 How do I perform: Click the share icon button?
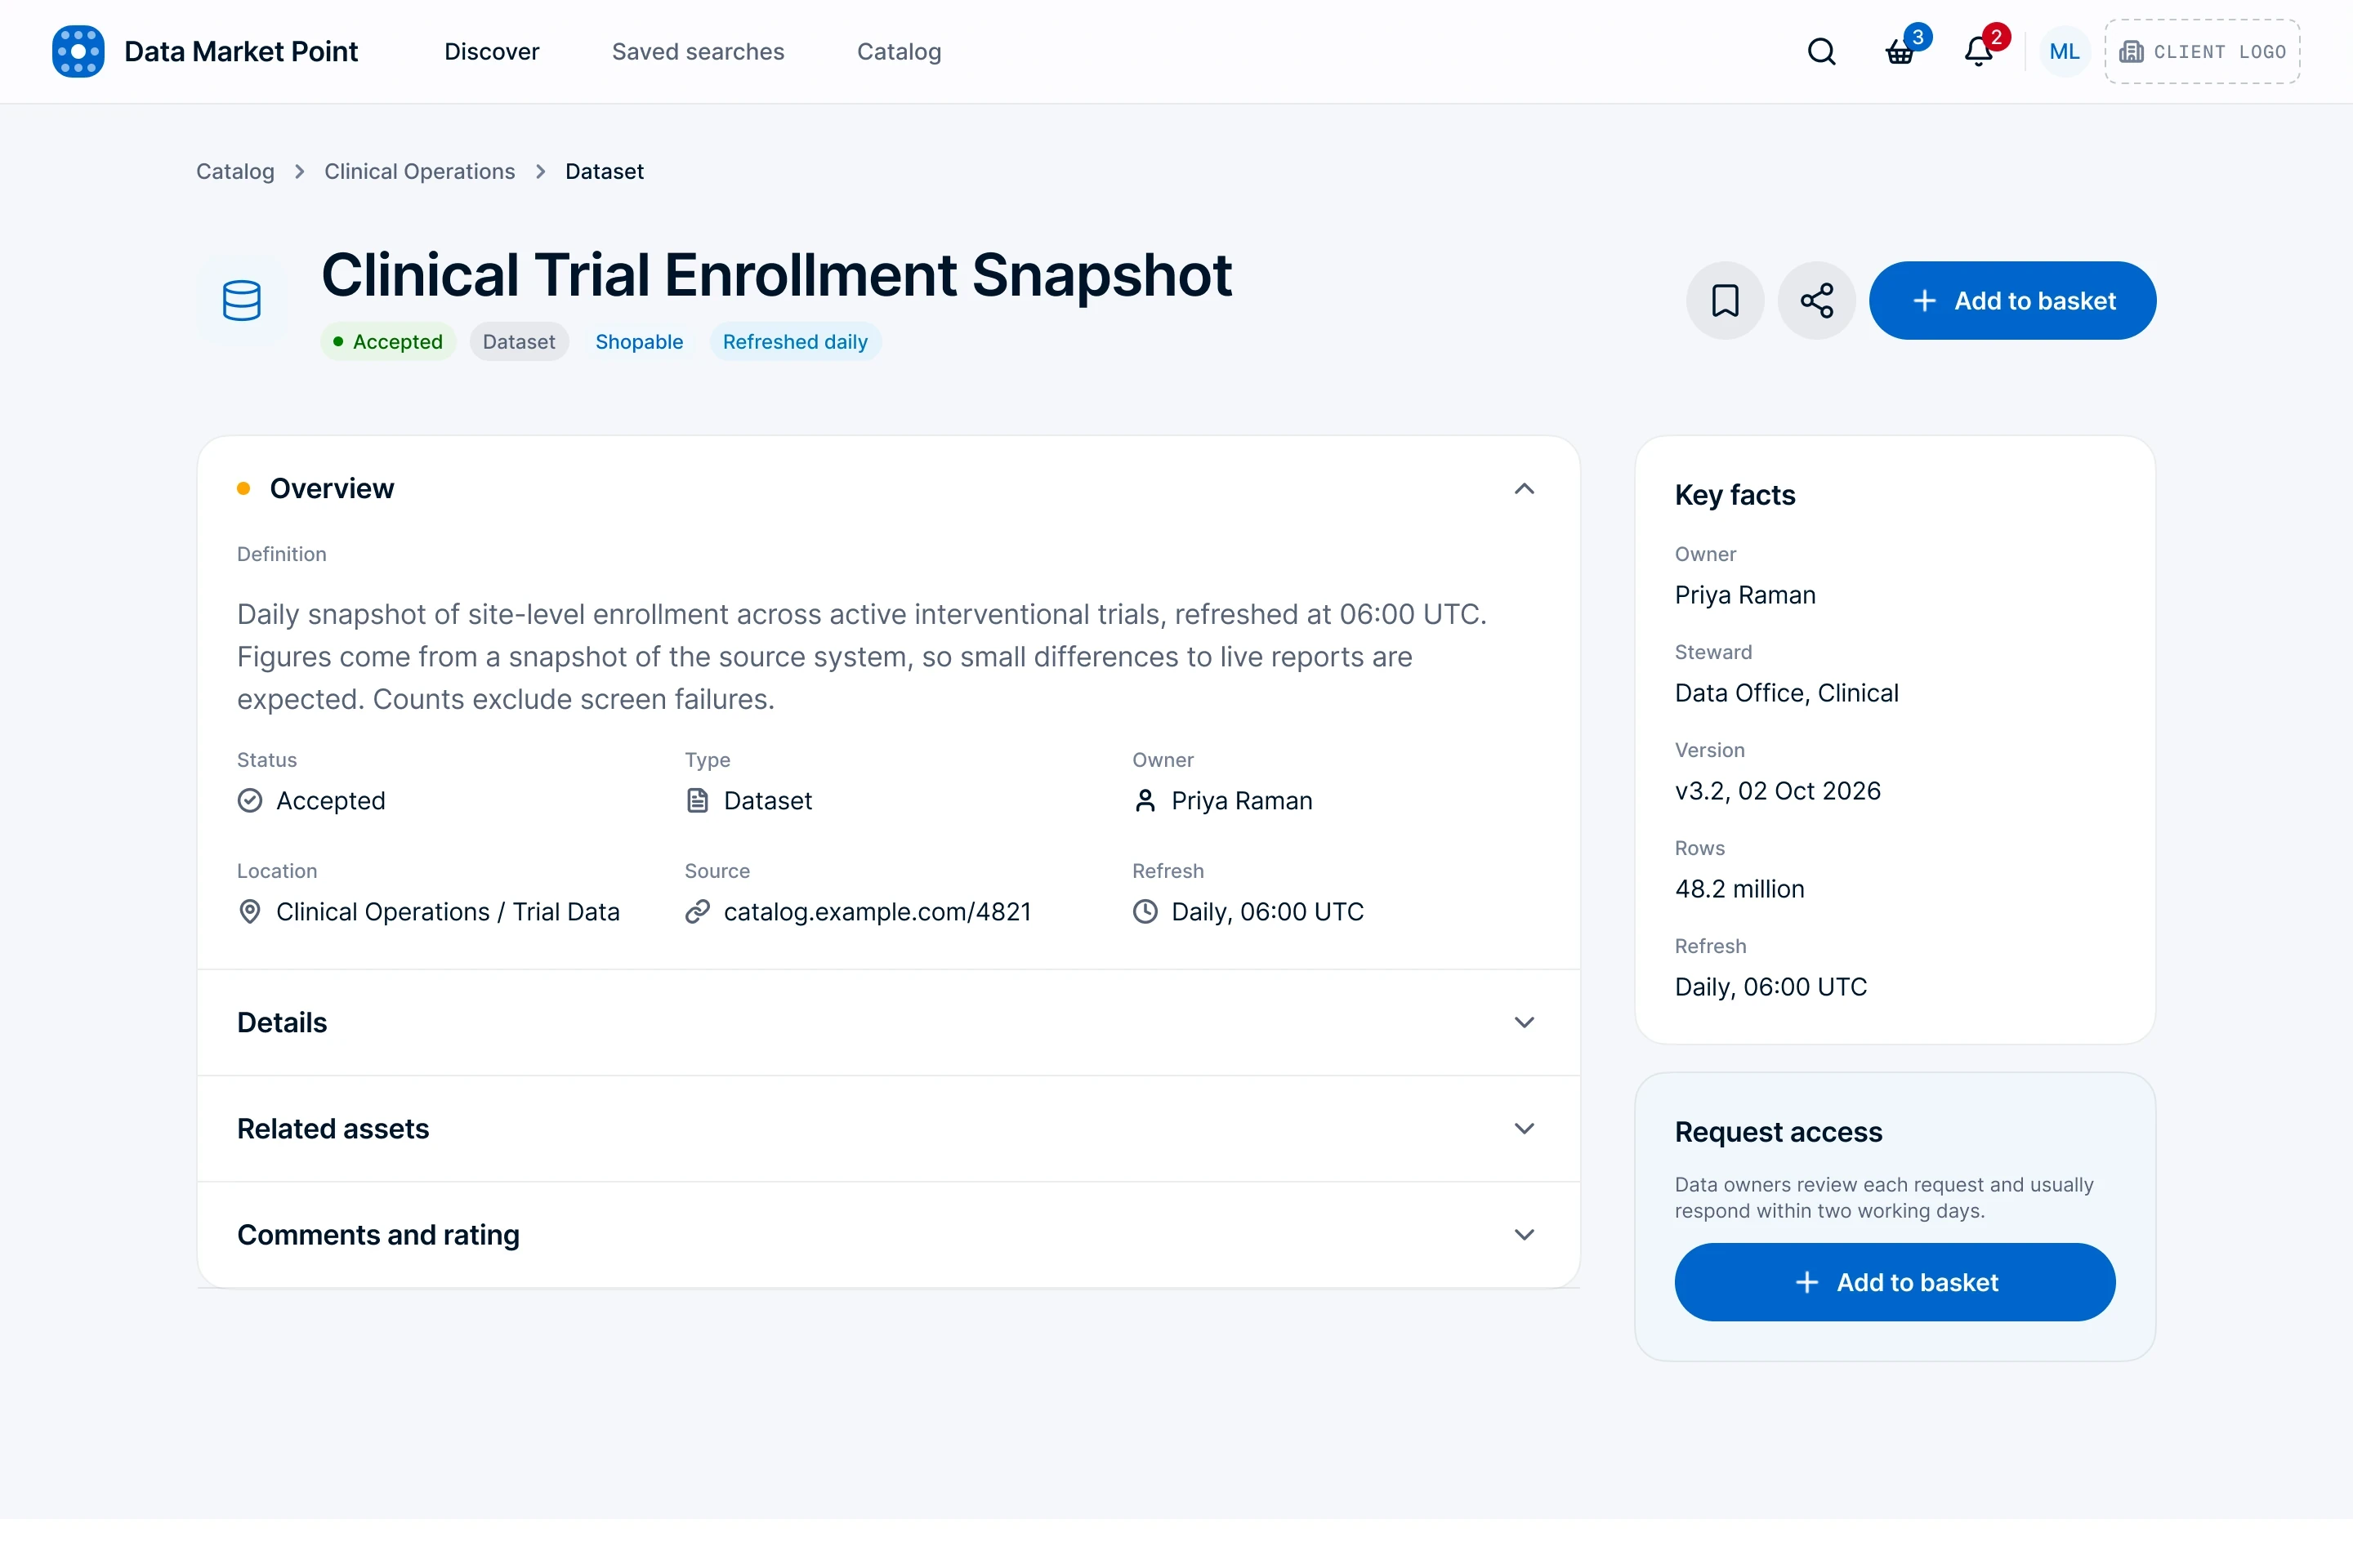tap(1815, 300)
